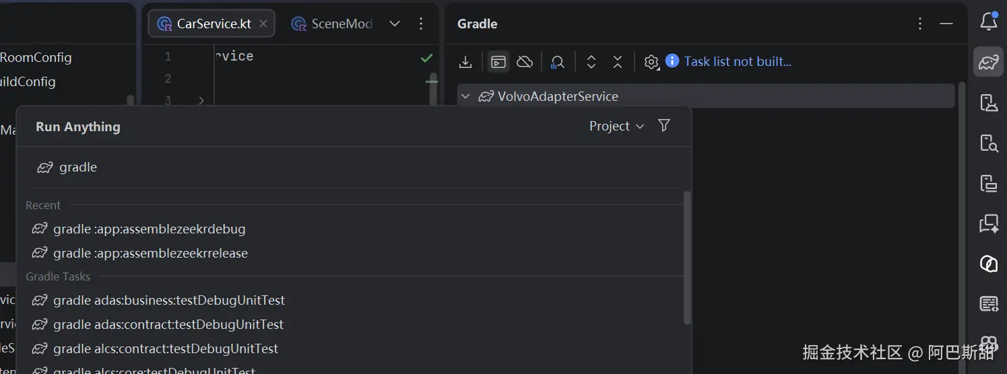Open the chat bubble with sparkle icon

point(989,223)
